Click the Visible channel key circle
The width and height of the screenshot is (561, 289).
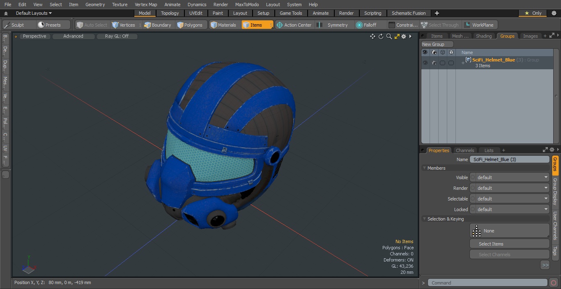point(473,177)
